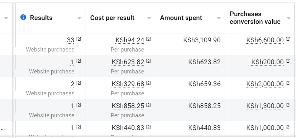Select the KSh329.68 cost per purchase

point(128,84)
